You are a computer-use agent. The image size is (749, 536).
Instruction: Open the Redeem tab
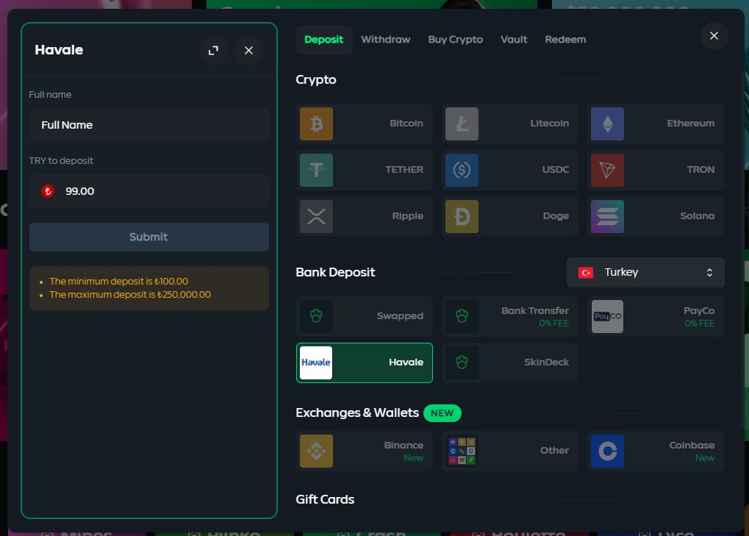click(x=565, y=40)
